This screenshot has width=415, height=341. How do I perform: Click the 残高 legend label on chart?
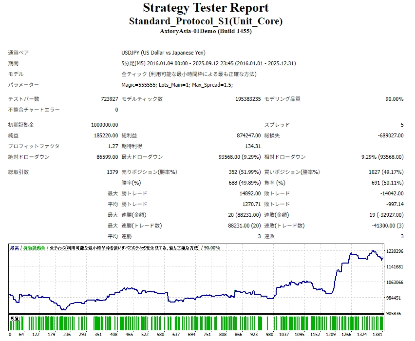click(15, 248)
